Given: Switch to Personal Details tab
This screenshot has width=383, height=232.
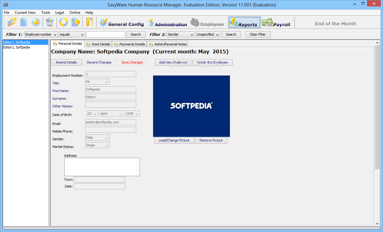Looking at the screenshot, I should (67, 44).
